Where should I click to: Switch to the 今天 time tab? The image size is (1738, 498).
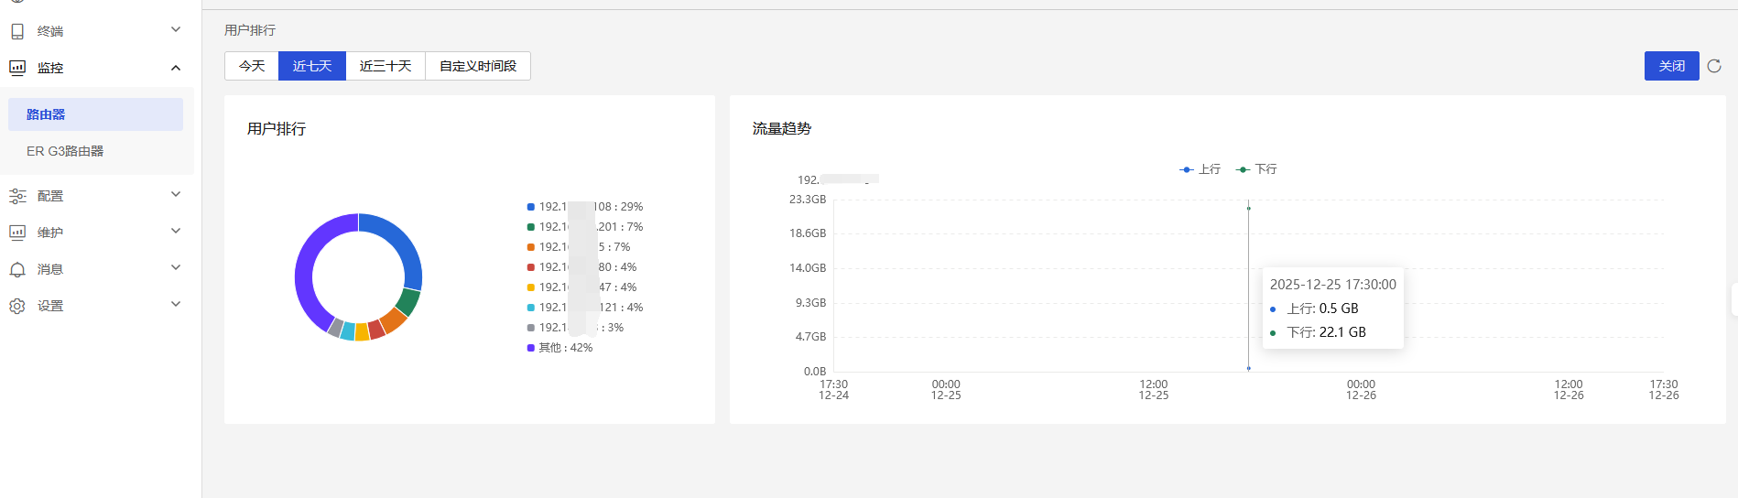click(x=252, y=66)
